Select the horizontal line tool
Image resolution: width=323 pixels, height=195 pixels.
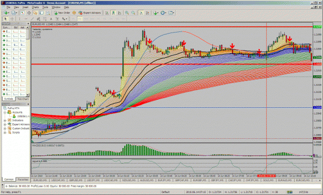point(26,19)
